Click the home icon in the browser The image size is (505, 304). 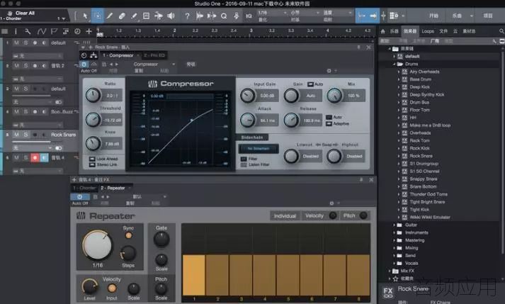click(x=382, y=31)
